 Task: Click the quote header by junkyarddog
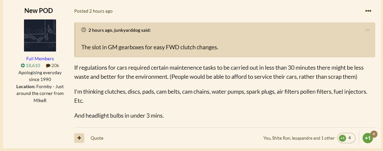pos(120,30)
